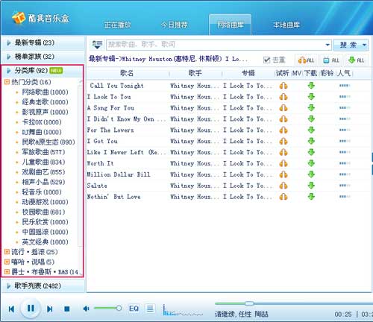
Task: Select the 中国摇滚 (1000) category
Action: [x=45, y=232]
